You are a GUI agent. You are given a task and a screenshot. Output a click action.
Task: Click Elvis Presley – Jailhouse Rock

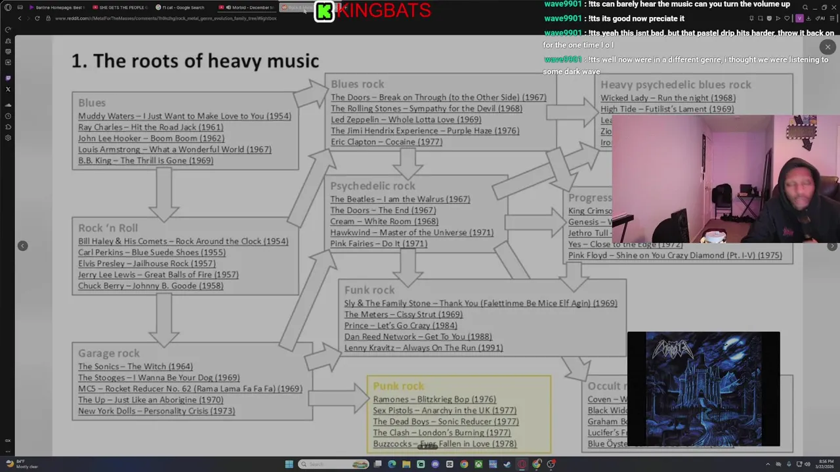[146, 264]
